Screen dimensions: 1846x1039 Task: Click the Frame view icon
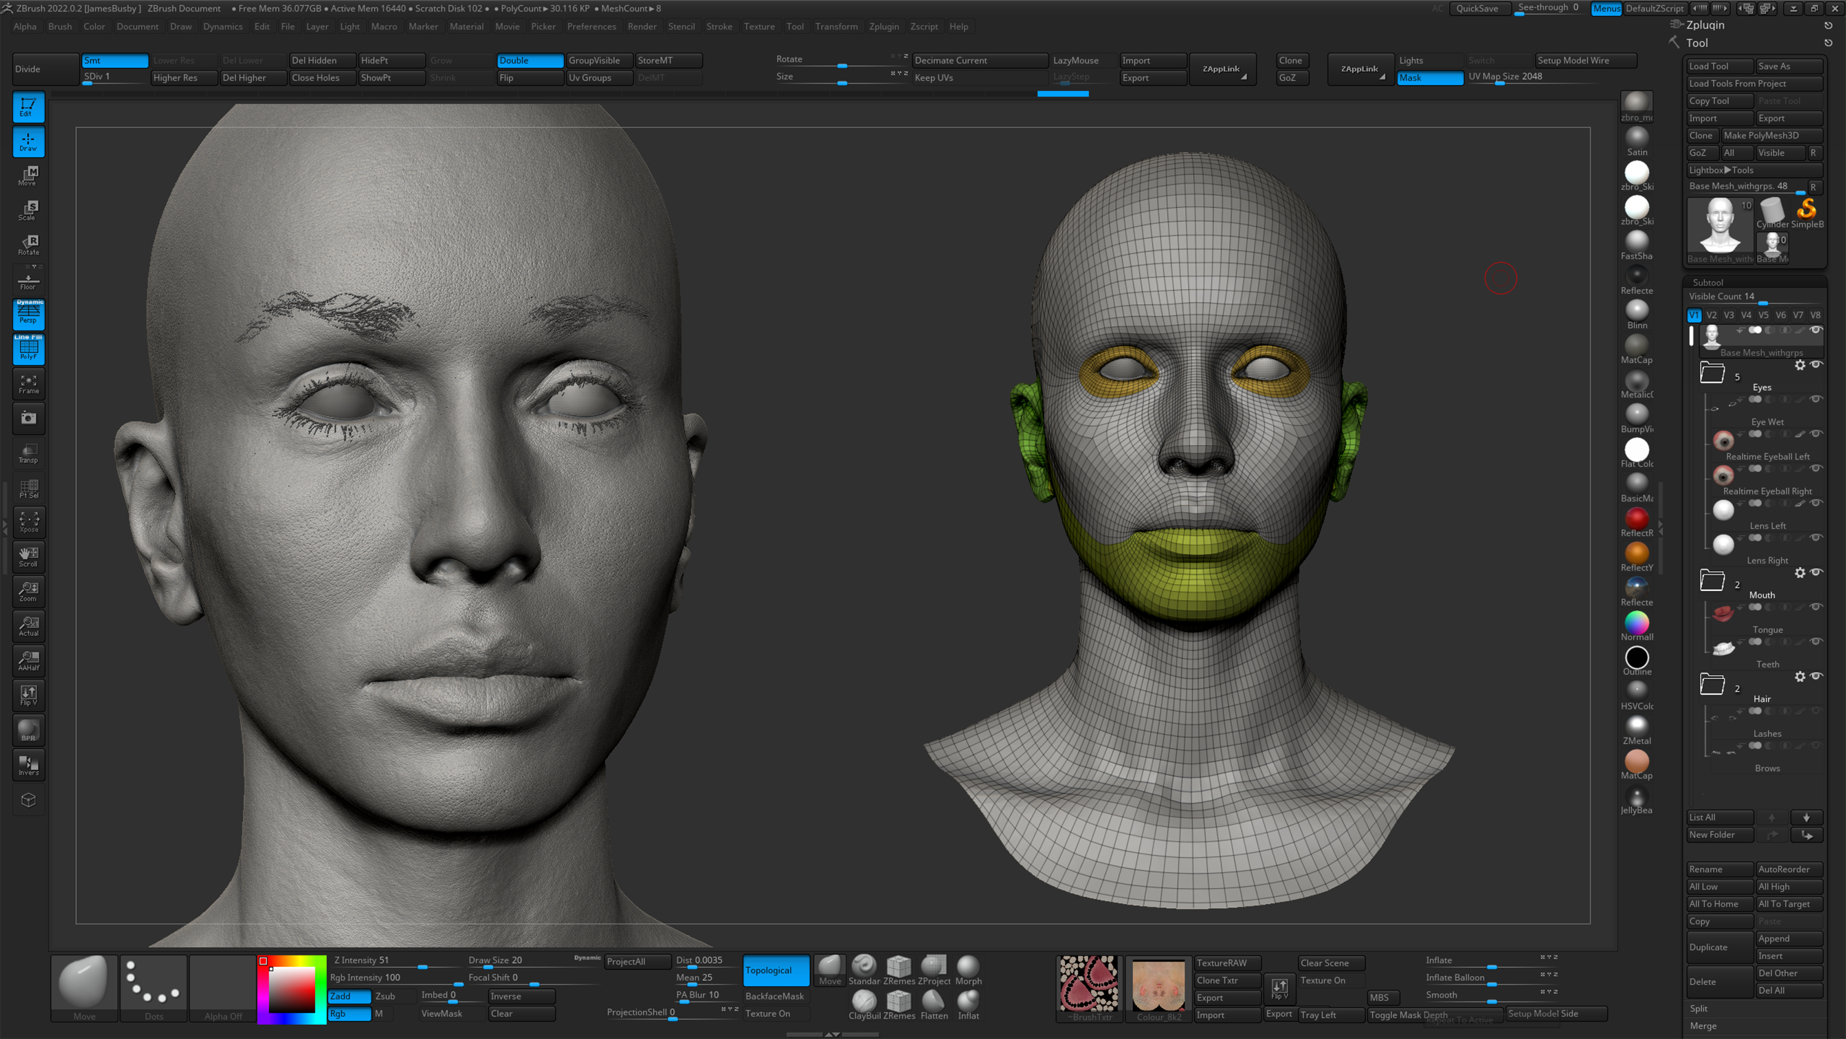(28, 384)
